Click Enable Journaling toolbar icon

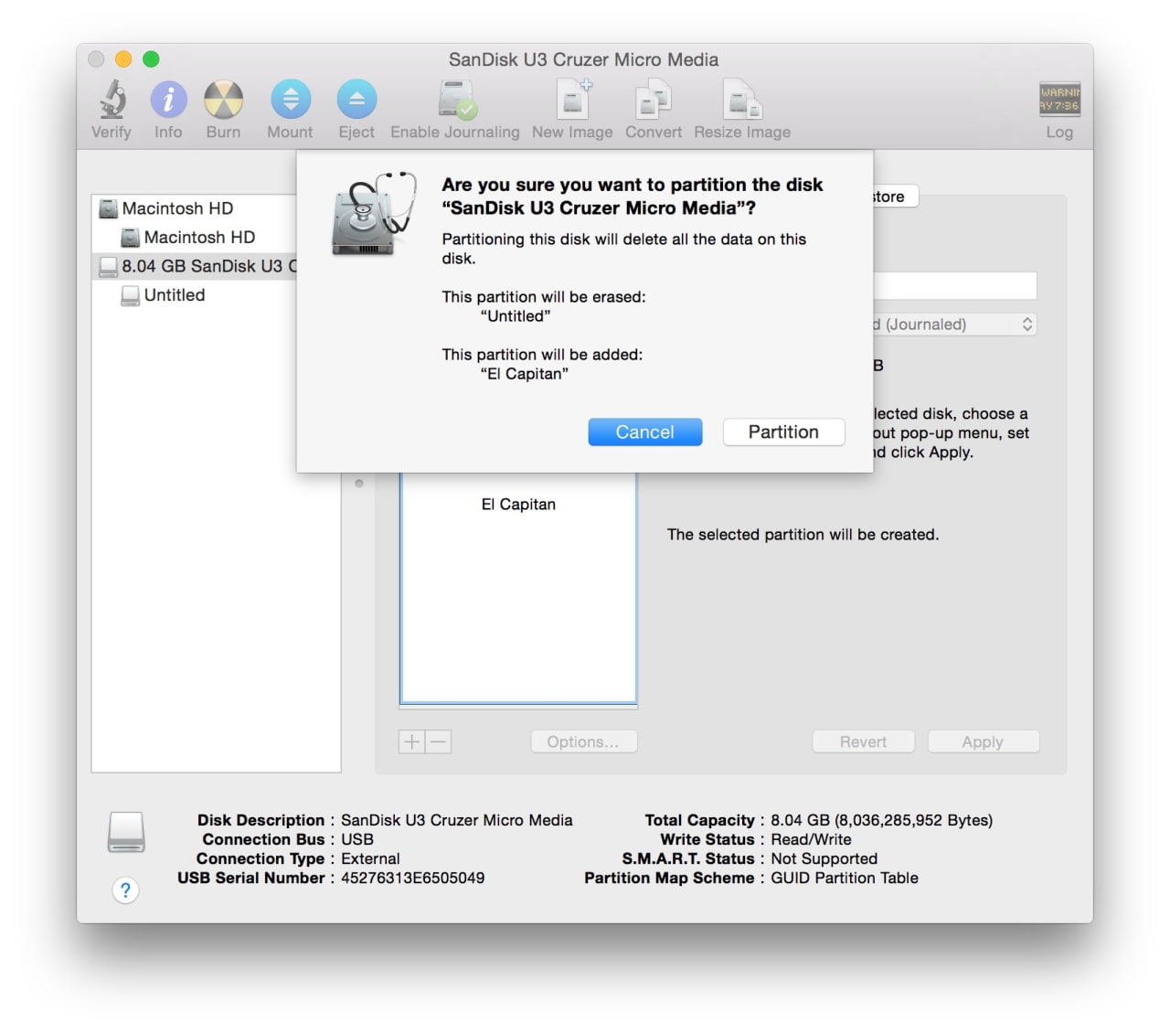[455, 101]
